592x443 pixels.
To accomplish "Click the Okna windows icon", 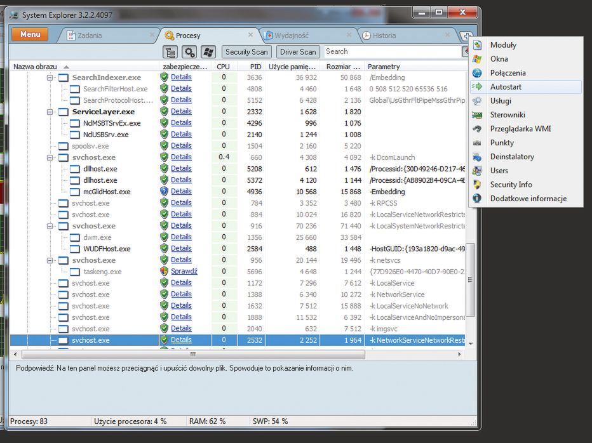I will [x=477, y=59].
